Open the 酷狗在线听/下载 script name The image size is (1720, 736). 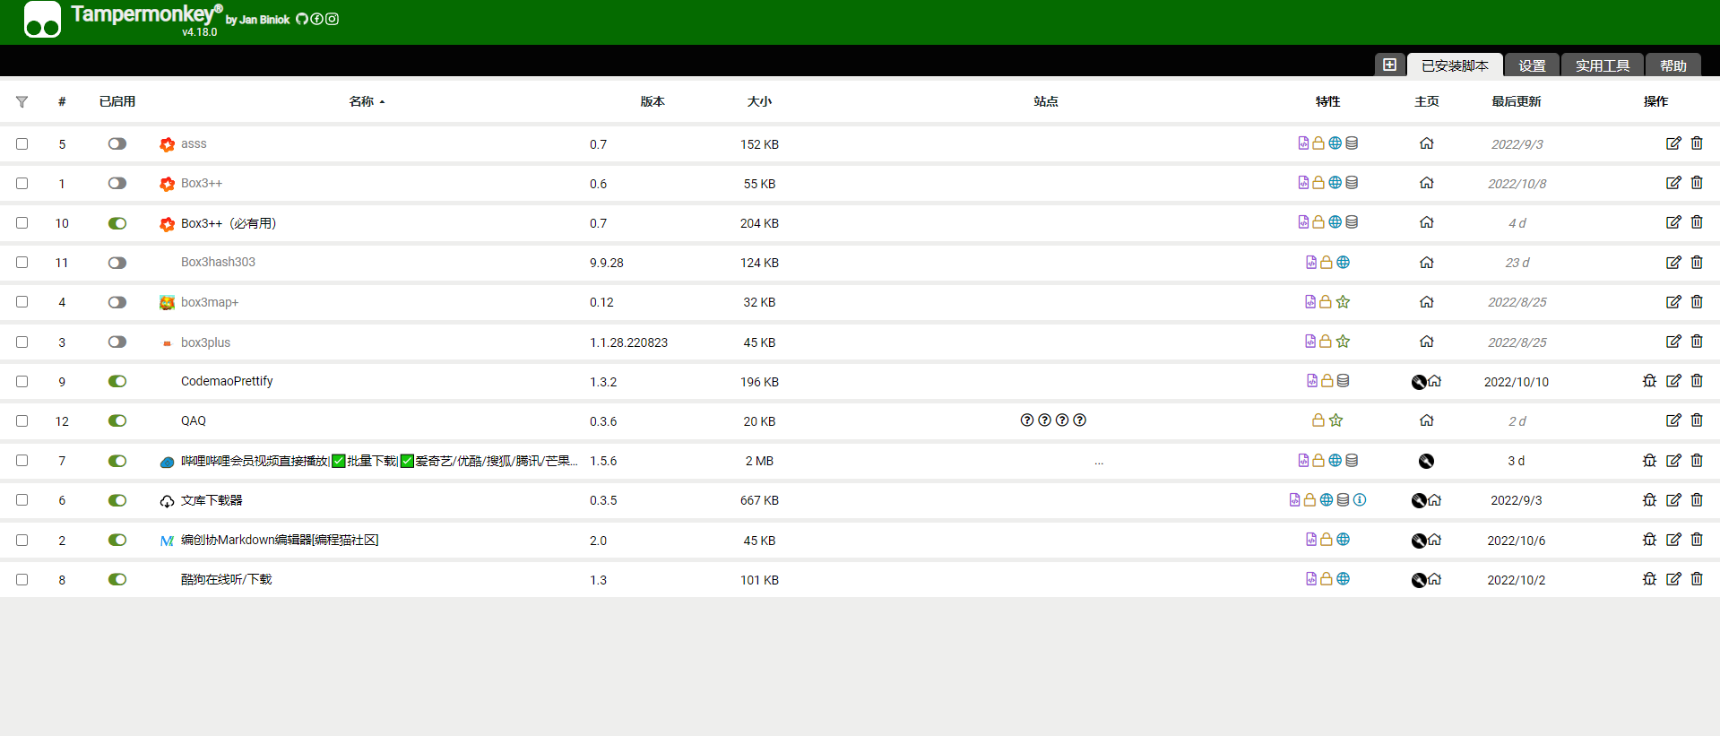tap(227, 579)
